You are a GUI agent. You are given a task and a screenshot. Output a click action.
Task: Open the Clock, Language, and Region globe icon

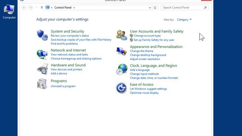point(122,70)
